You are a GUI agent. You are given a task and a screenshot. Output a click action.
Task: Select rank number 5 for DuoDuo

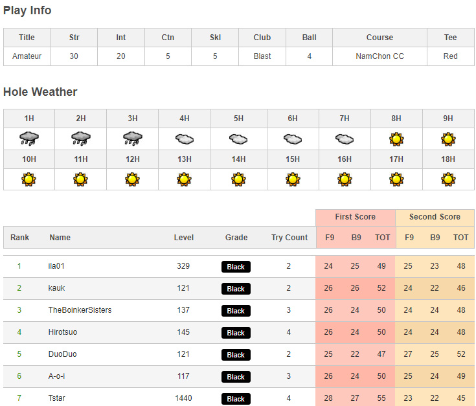point(19,354)
